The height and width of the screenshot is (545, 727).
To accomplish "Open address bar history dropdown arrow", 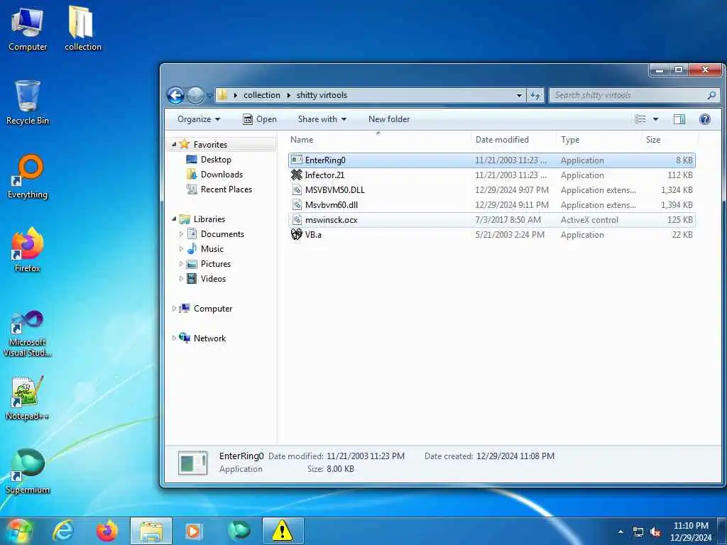I will click(x=519, y=96).
